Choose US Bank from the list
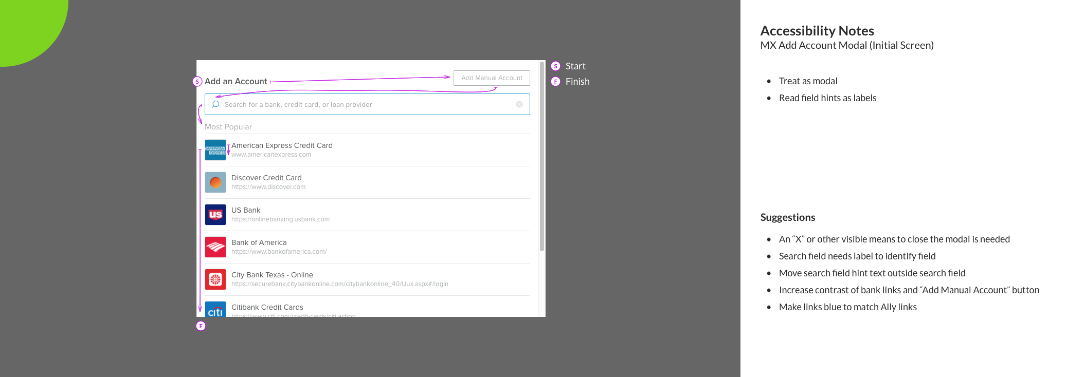 (x=246, y=210)
